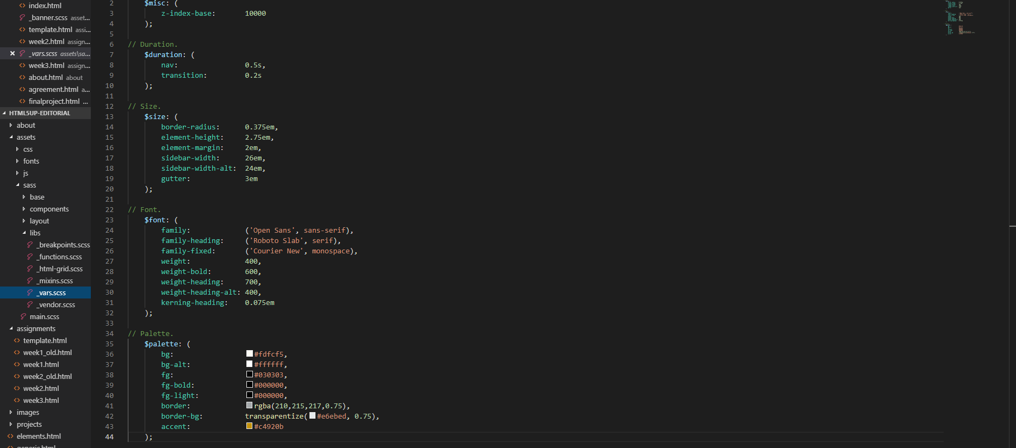Open week1.html file
The height and width of the screenshot is (448, 1016).
click(41, 364)
